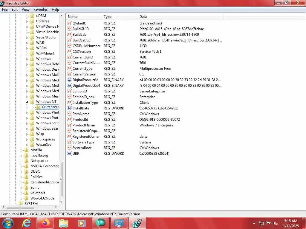Open Windows Explorer from the taskbar
Image resolution: width=306 pixels, height=229 pixels.
(x=63, y=223)
